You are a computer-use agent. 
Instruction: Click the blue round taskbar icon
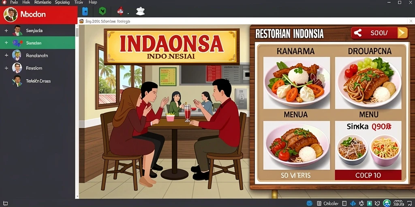[x=309, y=203]
